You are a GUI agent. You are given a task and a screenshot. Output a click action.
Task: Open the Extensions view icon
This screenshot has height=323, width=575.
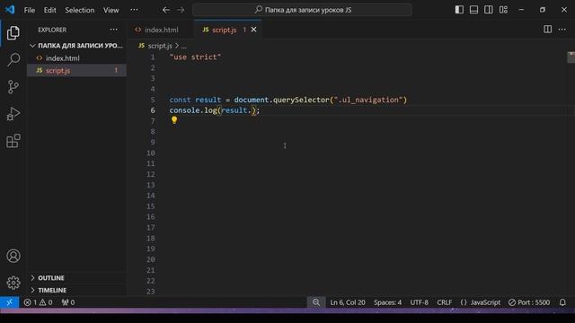point(13,141)
